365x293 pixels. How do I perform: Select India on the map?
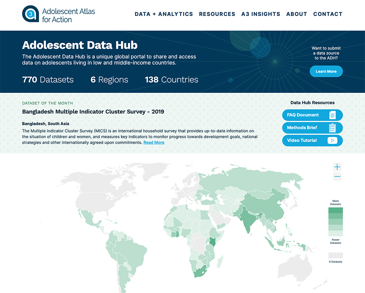[248, 219]
